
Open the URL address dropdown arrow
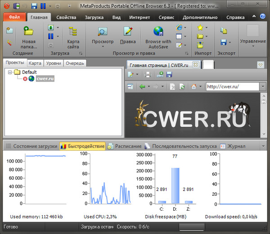coord(262,86)
